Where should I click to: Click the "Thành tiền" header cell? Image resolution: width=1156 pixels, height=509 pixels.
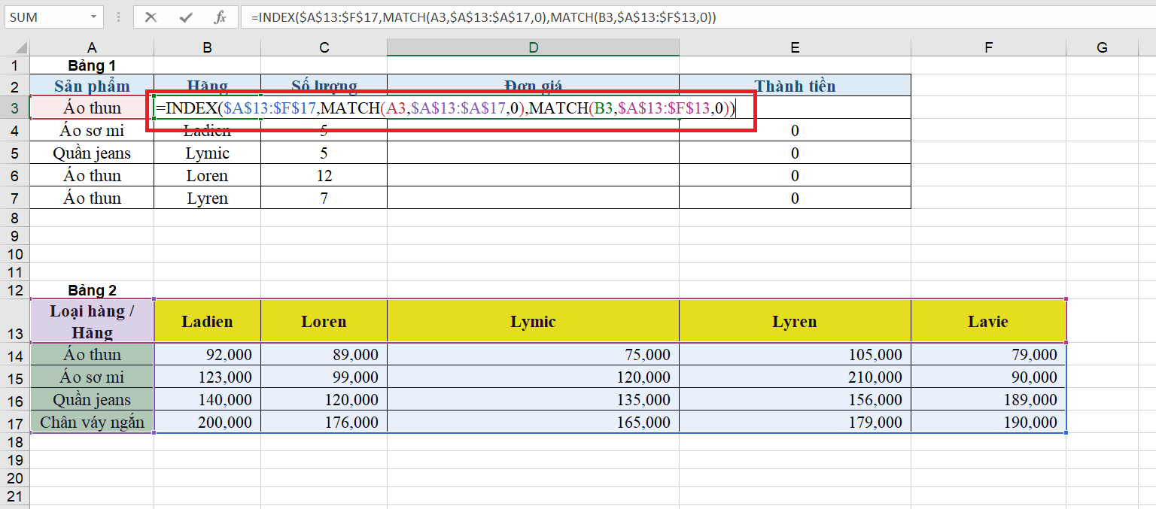point(794,86)
